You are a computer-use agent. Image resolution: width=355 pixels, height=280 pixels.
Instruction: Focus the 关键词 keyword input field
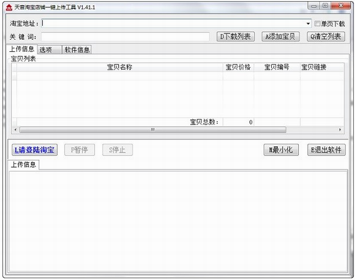(125, 37)
